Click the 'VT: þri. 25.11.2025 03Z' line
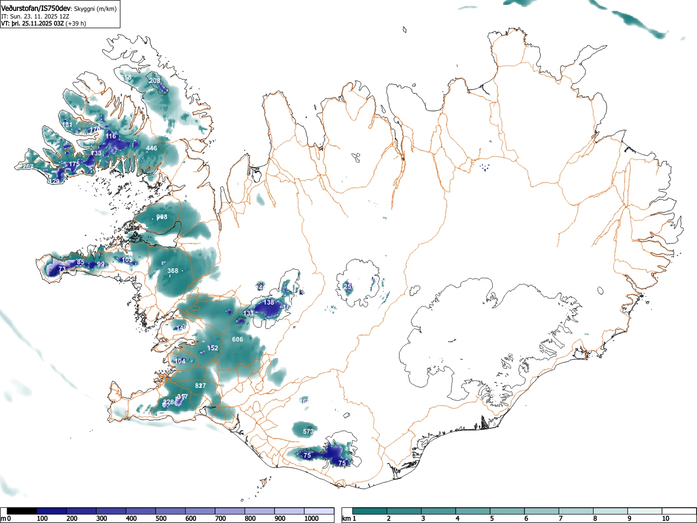The height and width of the screenshot is (523, 697). [x=33, y=23]
